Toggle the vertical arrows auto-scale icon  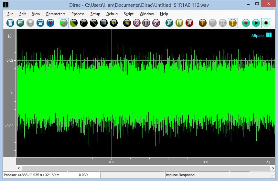(x=233, y=23)
